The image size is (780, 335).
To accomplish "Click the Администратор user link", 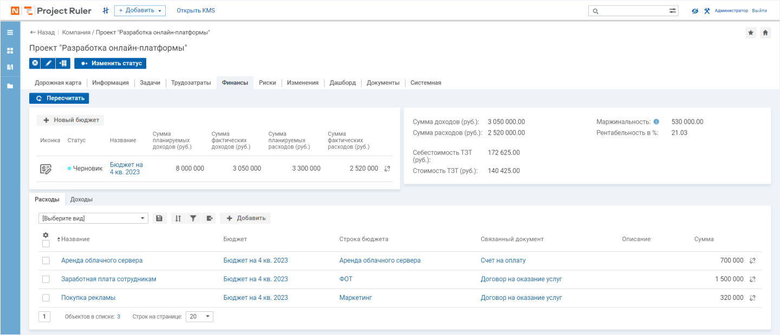I will pos(731,11).
